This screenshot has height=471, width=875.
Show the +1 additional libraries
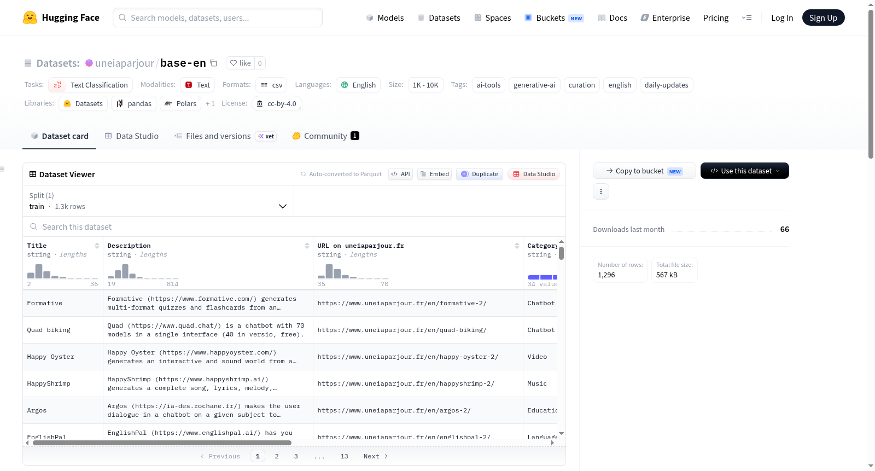[210, 103]
